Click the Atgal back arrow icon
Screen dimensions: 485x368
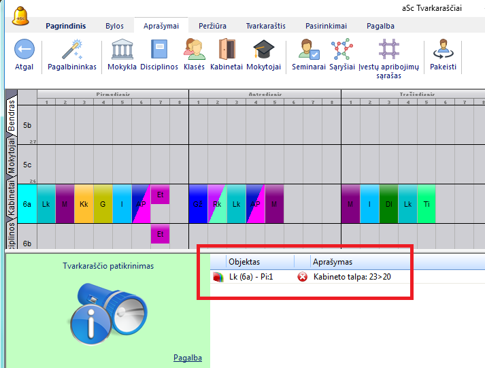24,50
